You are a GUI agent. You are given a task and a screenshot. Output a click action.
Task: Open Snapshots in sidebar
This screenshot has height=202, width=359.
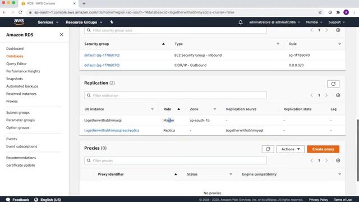(15, 79)
